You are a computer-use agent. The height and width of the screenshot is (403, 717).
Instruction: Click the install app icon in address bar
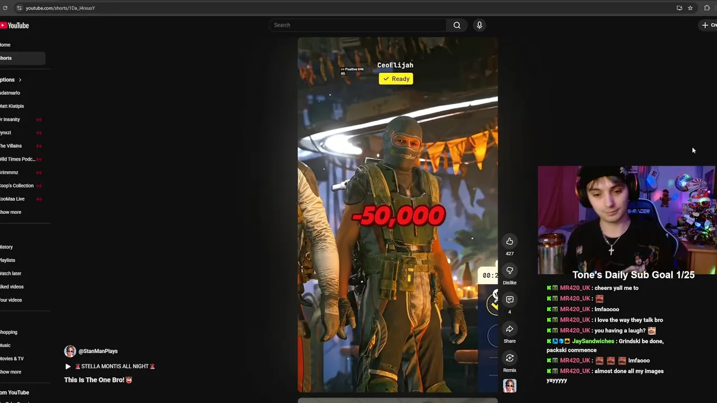tap(679, 8)
